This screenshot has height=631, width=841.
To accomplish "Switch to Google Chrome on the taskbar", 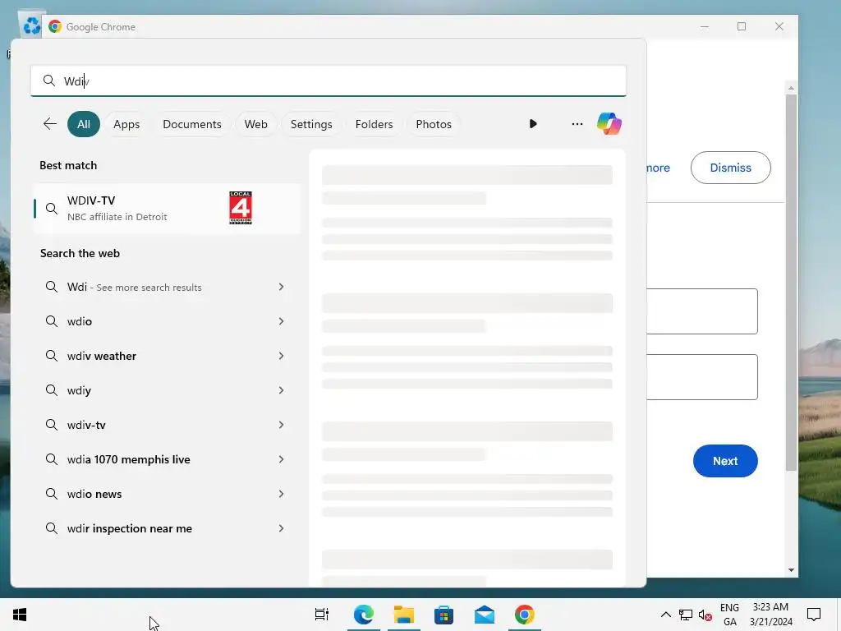I will tap(525, 615).
